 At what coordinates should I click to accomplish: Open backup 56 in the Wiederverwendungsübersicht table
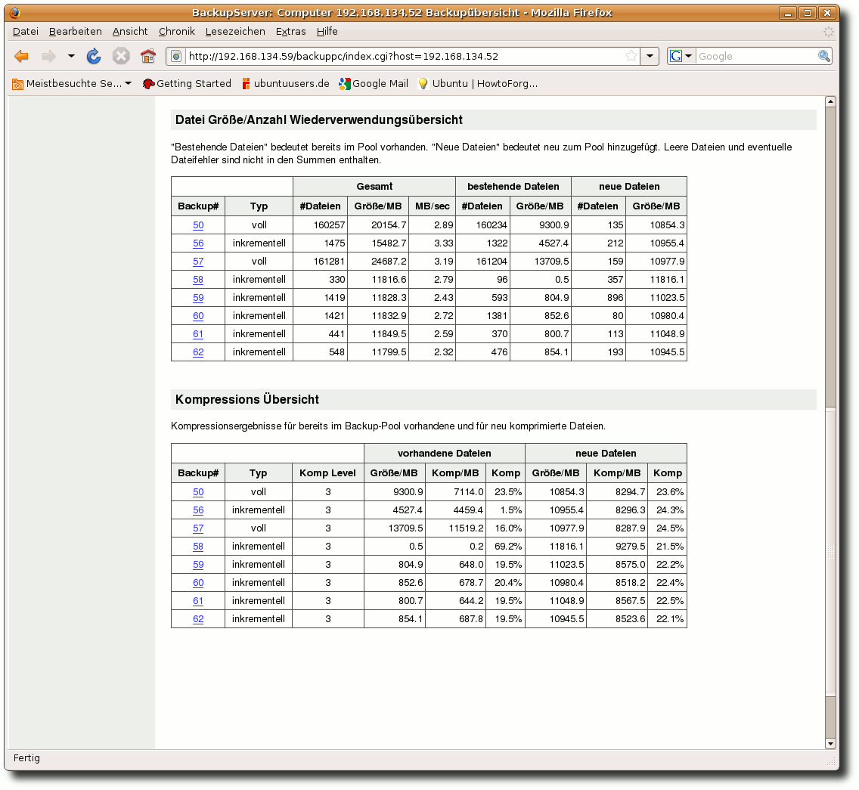click(198, 243)
